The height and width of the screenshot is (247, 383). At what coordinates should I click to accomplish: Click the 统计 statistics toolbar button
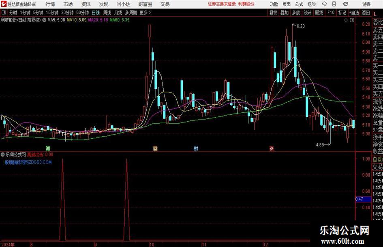tap(307, 13)
